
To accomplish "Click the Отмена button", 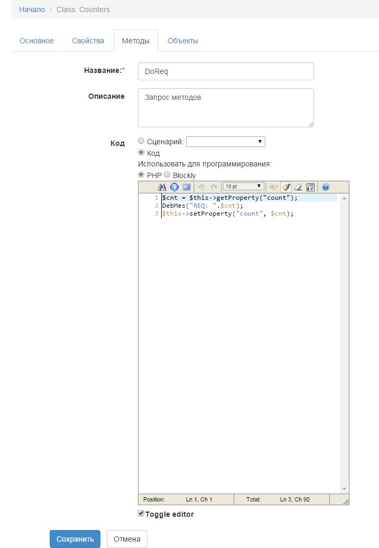I will (x=127, y=539).
